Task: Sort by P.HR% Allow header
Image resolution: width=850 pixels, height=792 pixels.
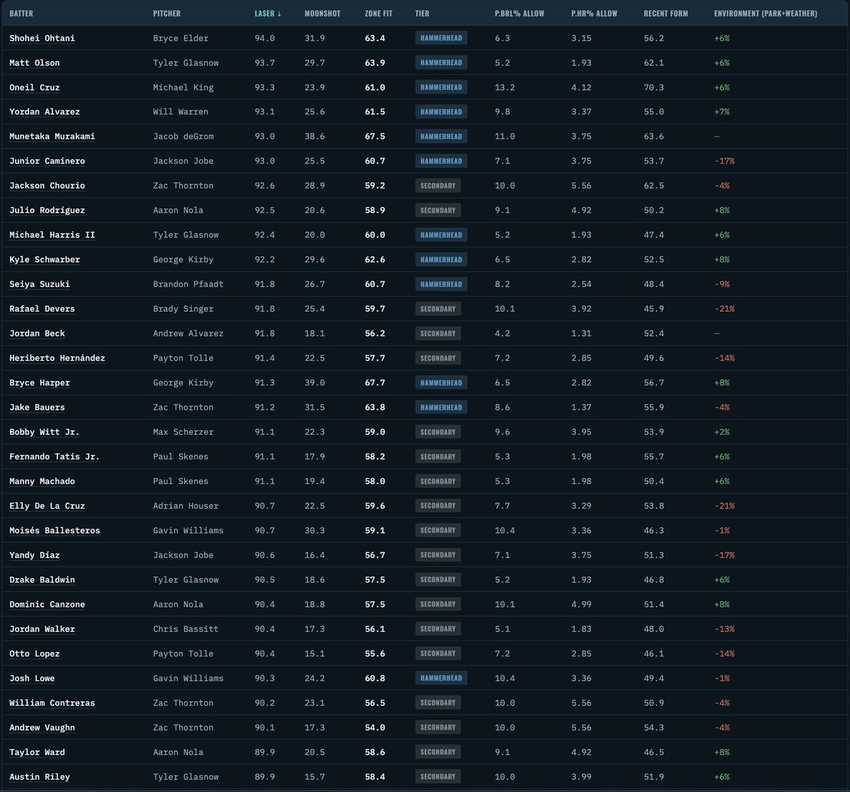Action: click(x=594, y=13)
